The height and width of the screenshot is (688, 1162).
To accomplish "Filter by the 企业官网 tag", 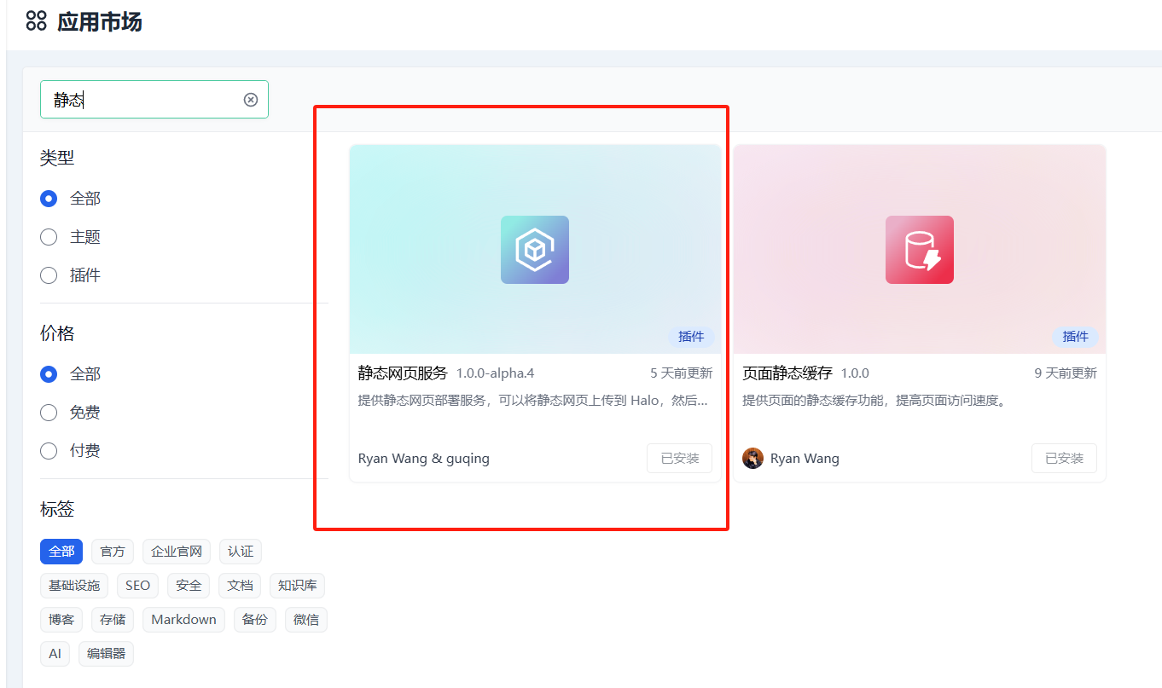I will 177,552.
